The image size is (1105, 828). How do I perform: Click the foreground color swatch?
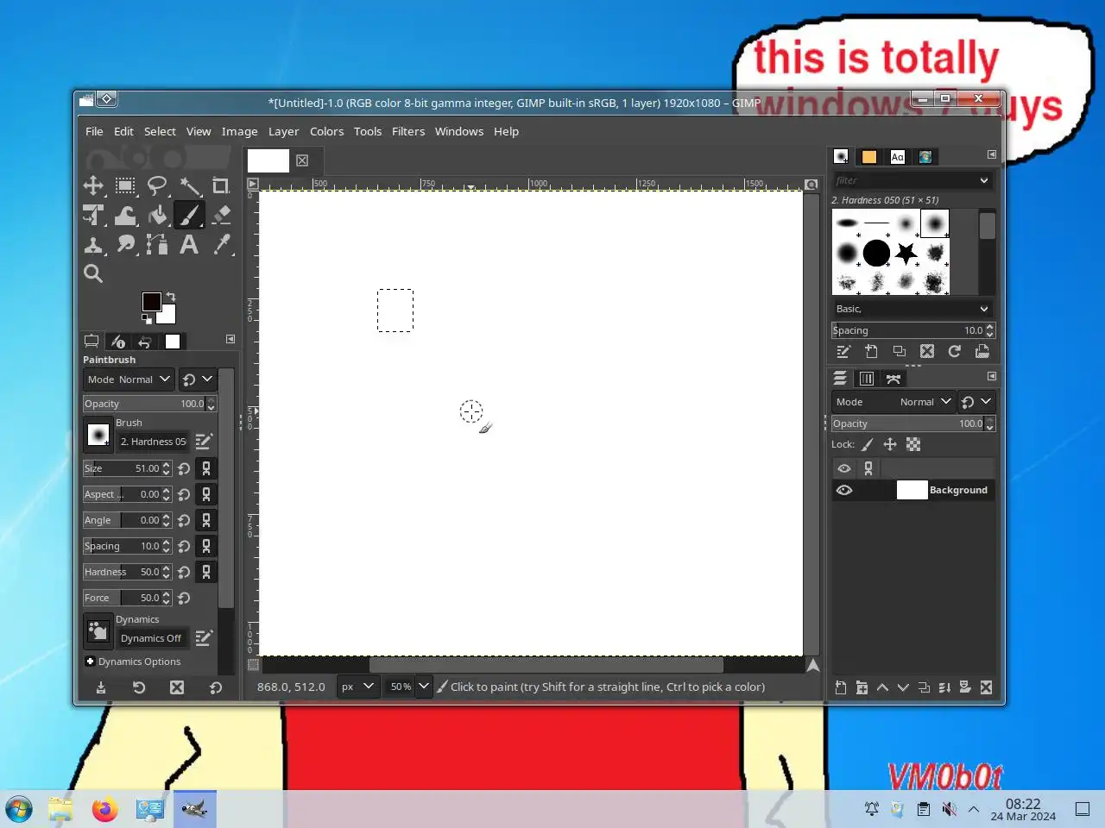(151, 301)
